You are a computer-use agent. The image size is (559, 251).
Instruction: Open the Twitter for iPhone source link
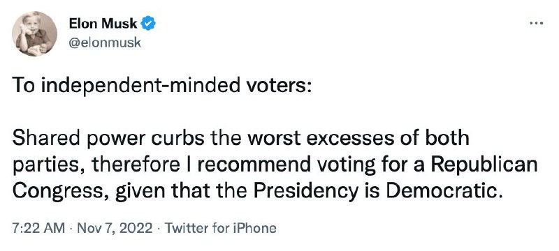click(x=219, y=228)
